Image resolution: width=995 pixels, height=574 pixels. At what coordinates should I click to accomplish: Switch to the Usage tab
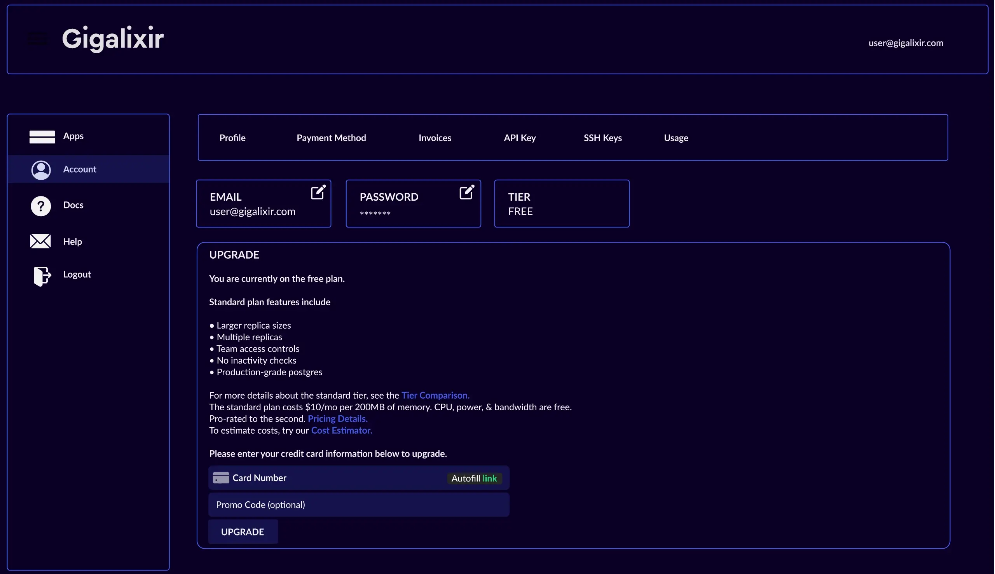(x=676, y=138)
